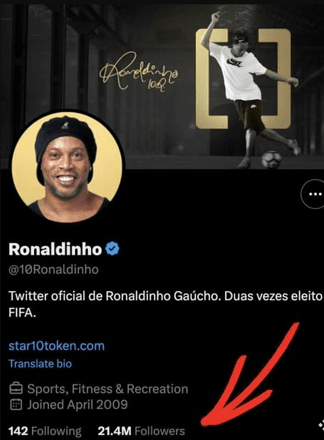
Task: Click the gold bracket logo in banner
Action: tap(244, 79)
